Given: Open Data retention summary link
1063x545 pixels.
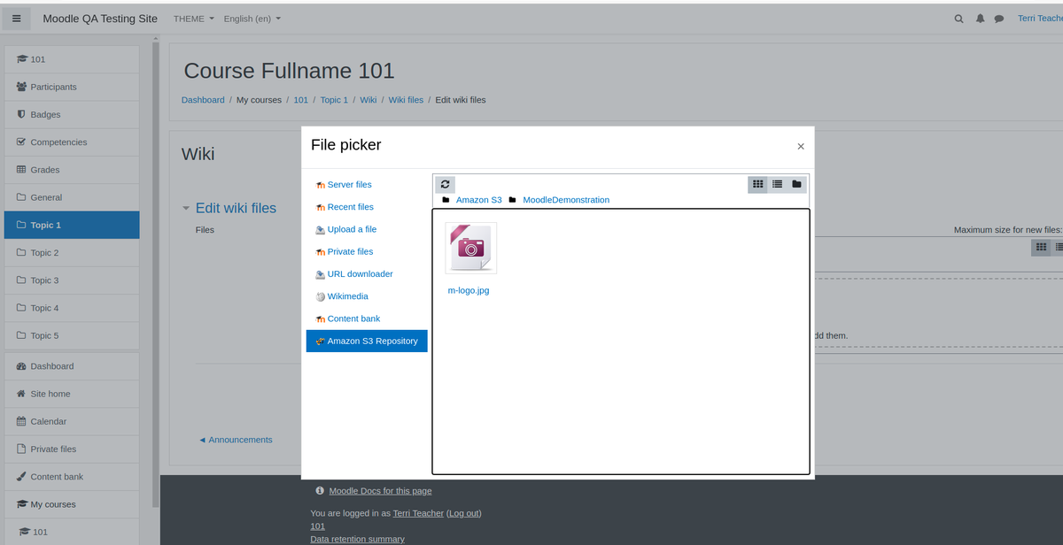Looking at the screenshot, I should (x=357, y=539).
